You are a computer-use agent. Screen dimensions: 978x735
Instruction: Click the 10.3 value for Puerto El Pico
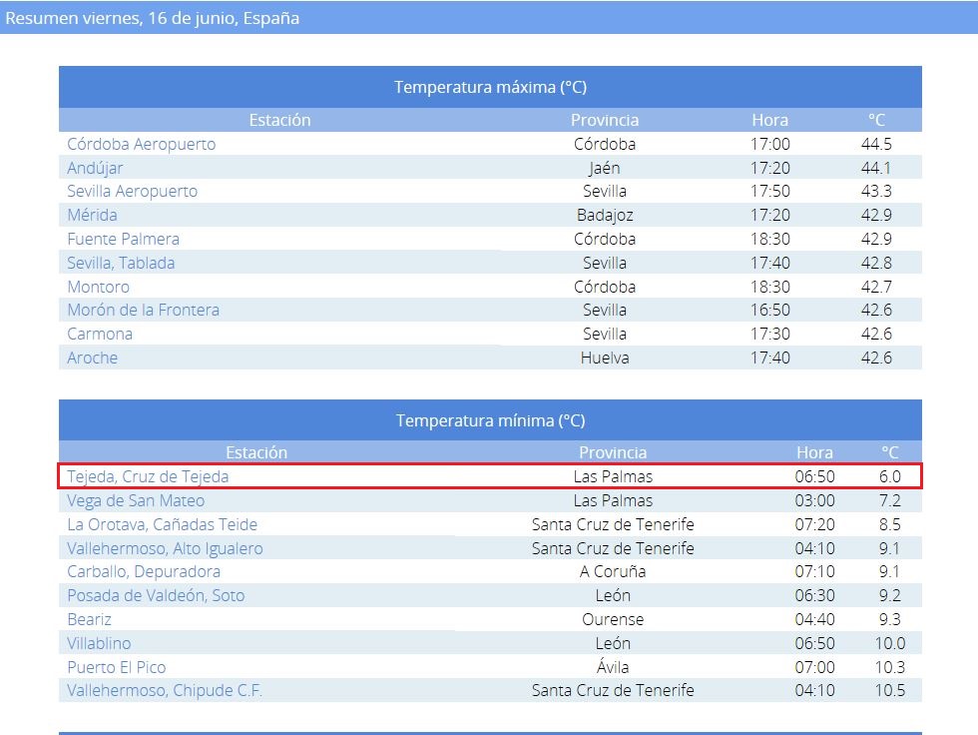tap(890, 667)
